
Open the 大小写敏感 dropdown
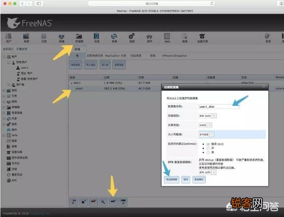[x=206, y=134]
